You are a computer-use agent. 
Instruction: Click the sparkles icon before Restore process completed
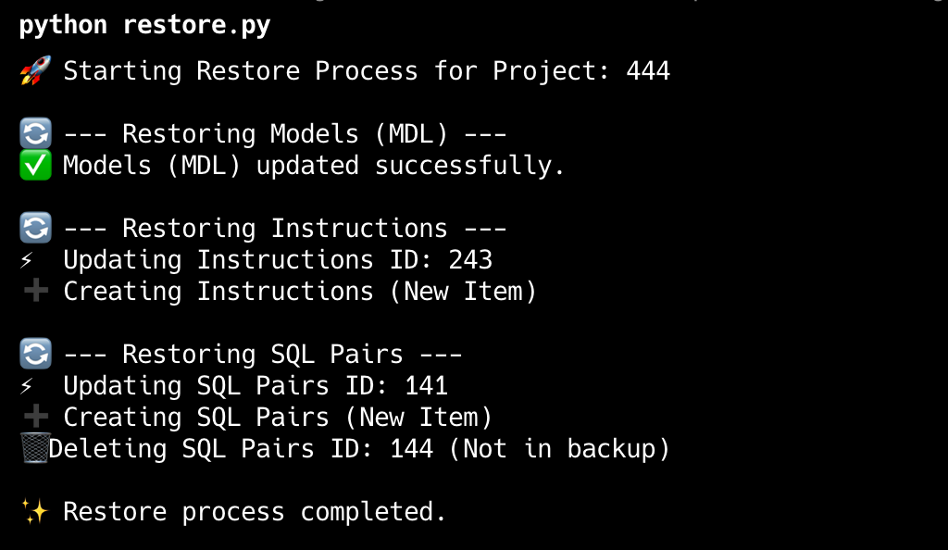pyautogui.click(x=34, y=512)
